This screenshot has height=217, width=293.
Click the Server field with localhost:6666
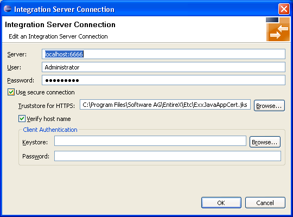point(163,54)
